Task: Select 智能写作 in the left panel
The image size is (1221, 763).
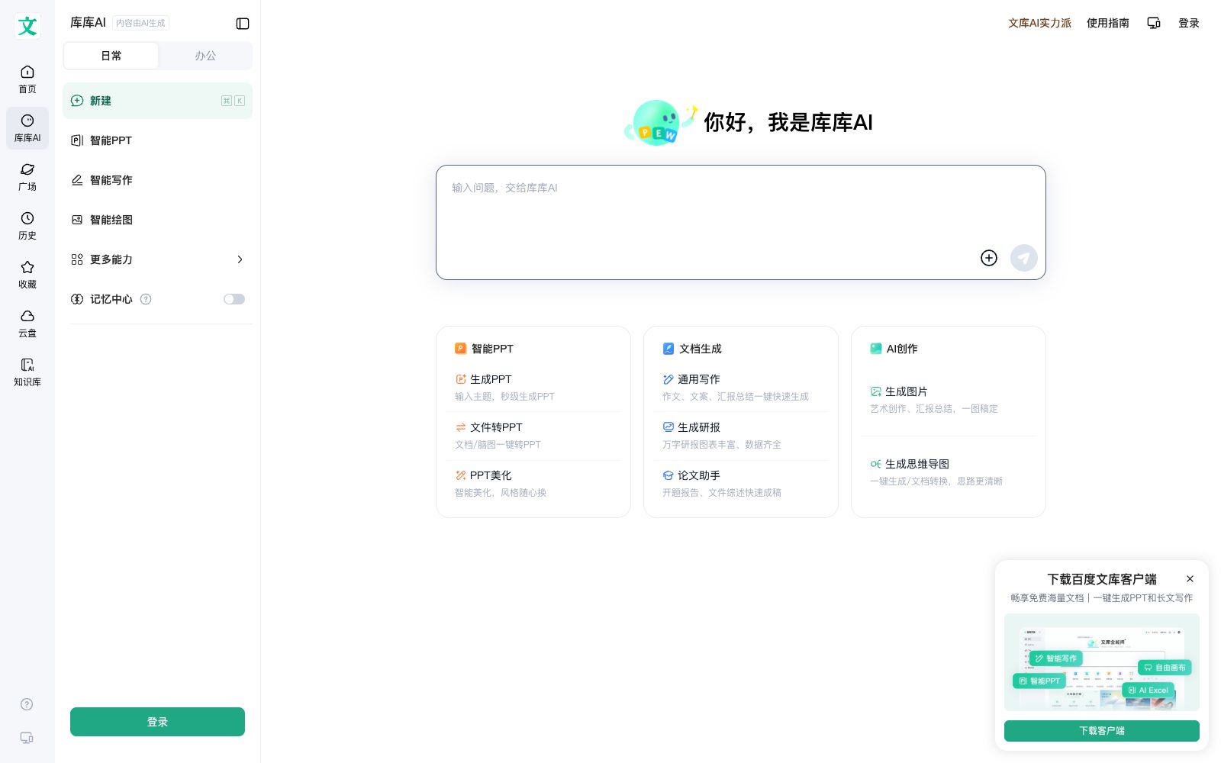Action: pos(157,180)
